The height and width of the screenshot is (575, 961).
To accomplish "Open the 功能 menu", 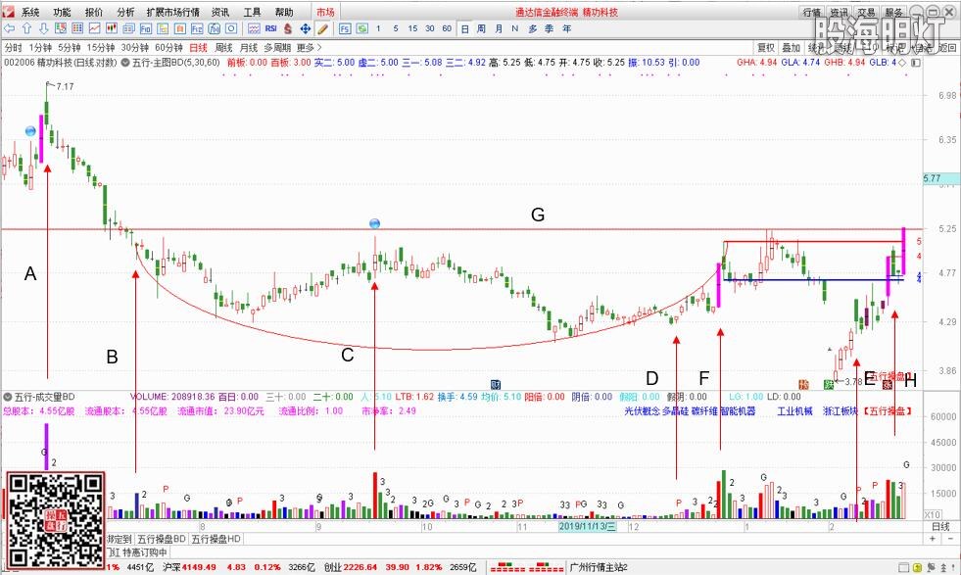I will (62, 12).
